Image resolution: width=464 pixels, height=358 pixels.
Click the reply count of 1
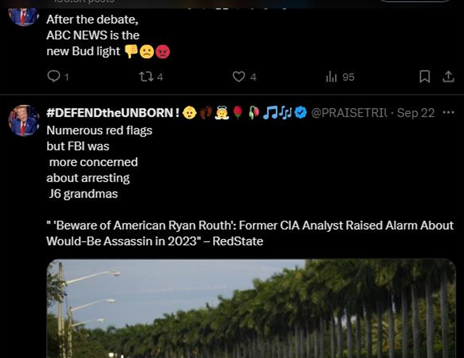point(67,77)
